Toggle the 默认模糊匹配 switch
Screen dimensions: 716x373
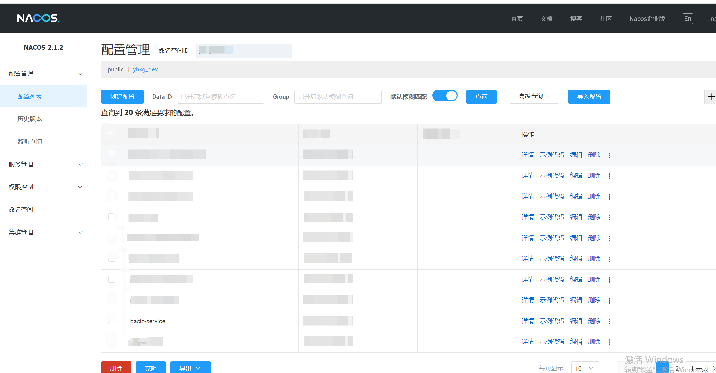click(x=445, y=96)
